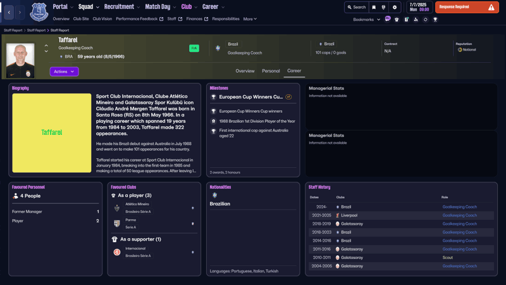
Task: Select next staff member with down chevron
Action: click(46, 51)
